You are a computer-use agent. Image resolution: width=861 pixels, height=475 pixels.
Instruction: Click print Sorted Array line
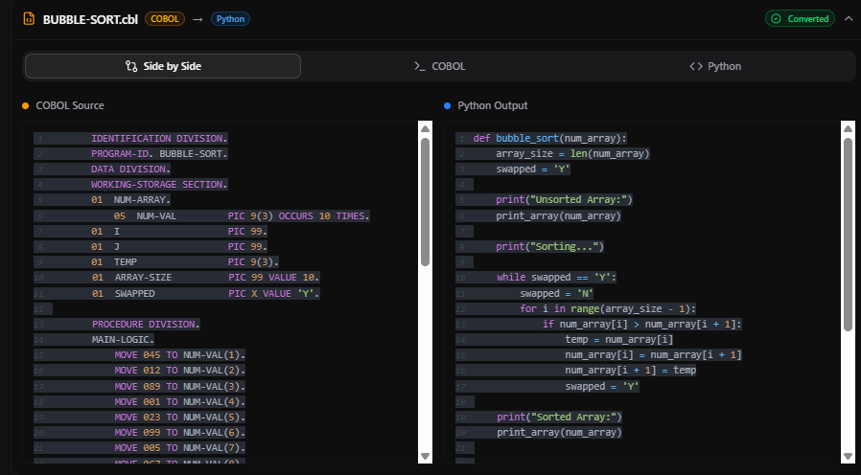[x=559, y=418]
